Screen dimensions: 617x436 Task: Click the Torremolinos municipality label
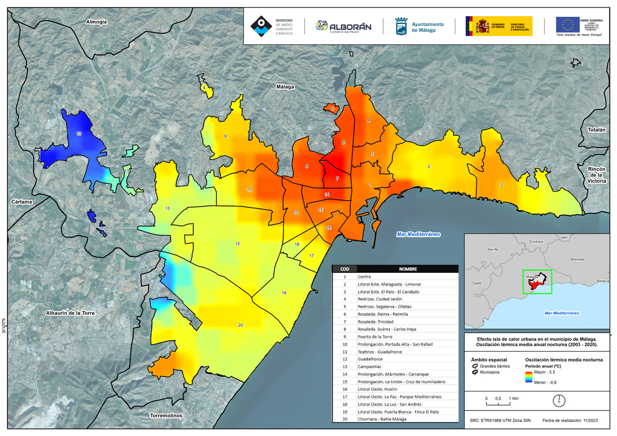point(166,416)
